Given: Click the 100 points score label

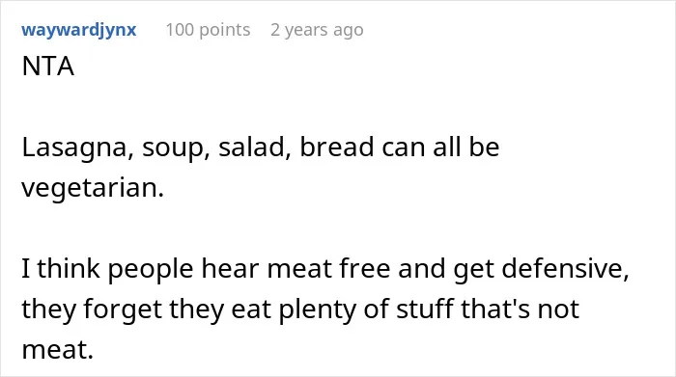Looking at the screenshot, I should click(209, 30).
